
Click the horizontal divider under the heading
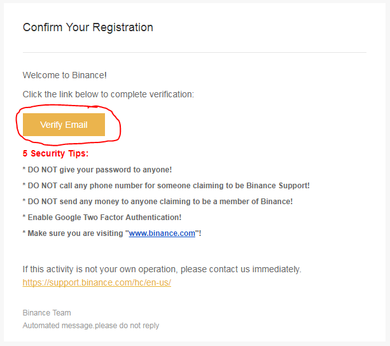[195, 52]
